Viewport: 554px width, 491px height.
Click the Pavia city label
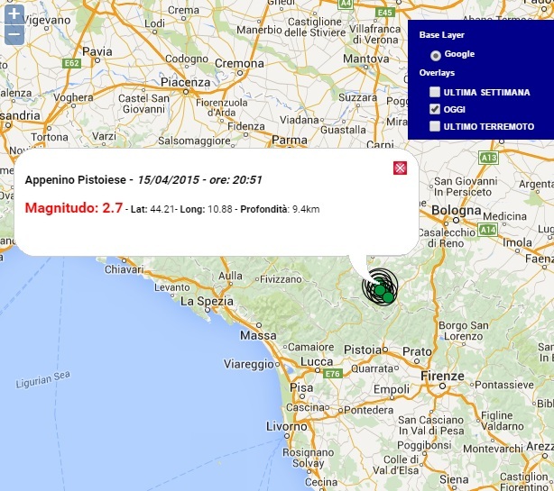97,52
